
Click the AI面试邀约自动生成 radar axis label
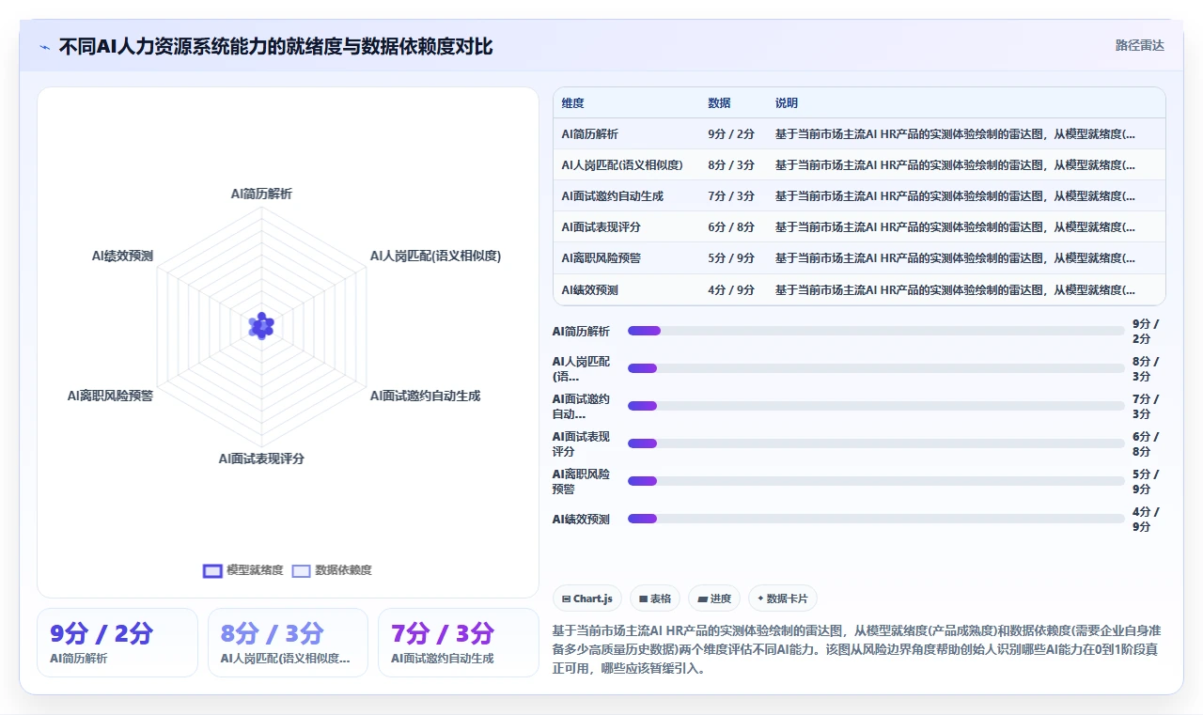[425, 396]
